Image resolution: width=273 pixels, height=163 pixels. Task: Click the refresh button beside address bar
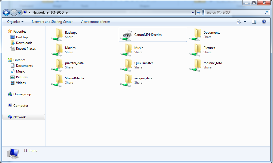click(x=199, y=12)
